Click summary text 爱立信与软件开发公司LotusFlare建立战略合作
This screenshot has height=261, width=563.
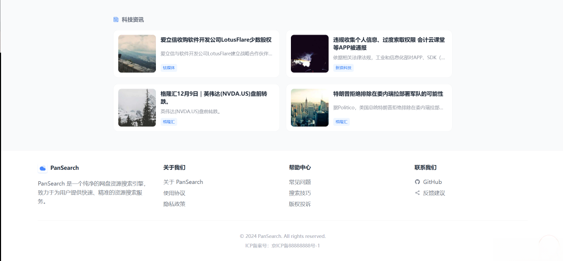[217, 53]
